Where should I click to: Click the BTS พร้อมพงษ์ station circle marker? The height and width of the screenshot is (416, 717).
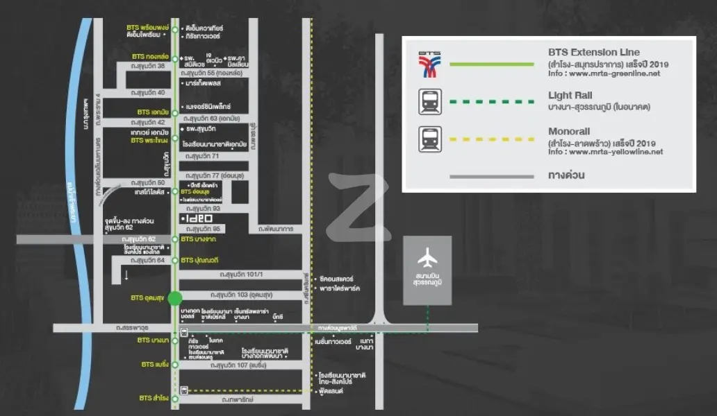(174, 30)
